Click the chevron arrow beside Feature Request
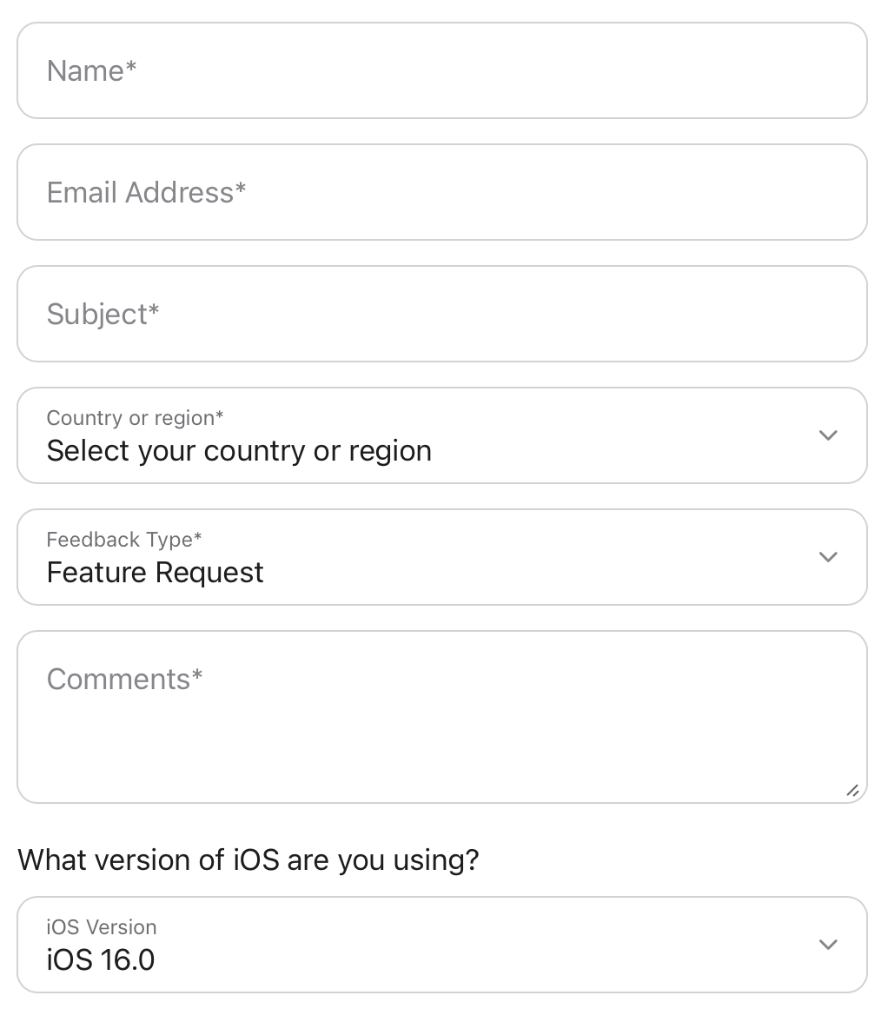888x1022 pixels. click(x=828, y=557)
